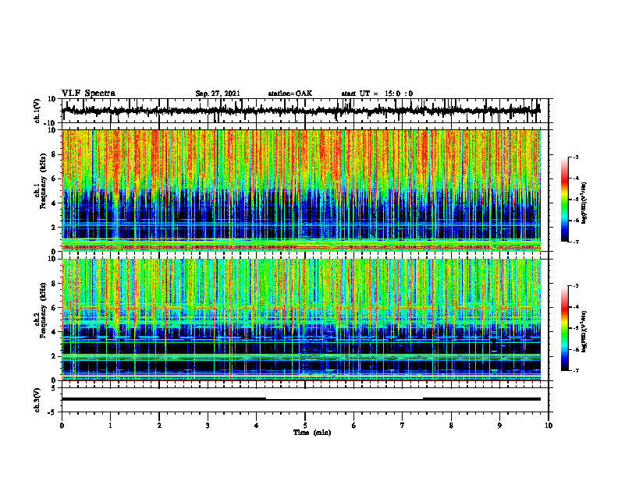Click the "ch.3(V)" axis label

click(37, 400)
